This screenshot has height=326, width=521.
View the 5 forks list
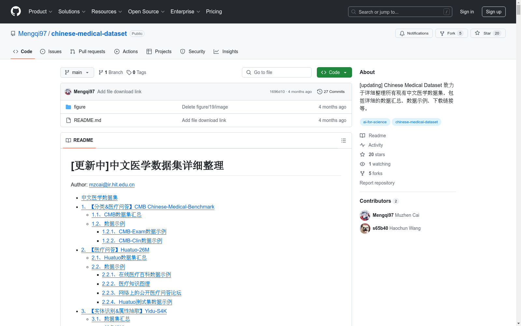click(x=371, y=173)
